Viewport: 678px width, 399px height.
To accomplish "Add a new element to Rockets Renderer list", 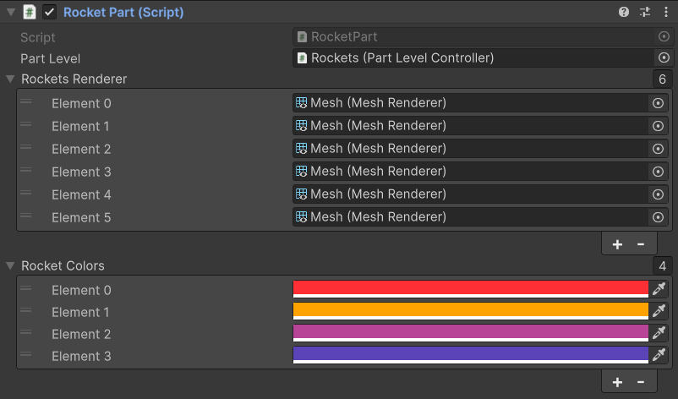I will click(x=617, y=244).
